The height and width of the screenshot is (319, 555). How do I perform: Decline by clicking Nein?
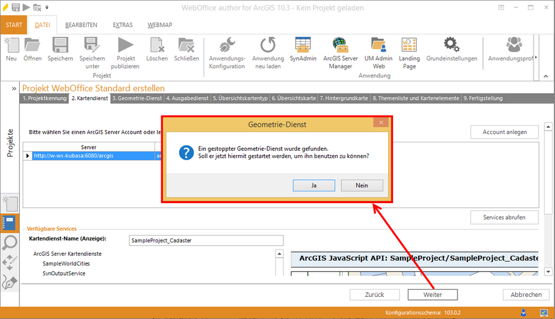(x=362, y=185)
